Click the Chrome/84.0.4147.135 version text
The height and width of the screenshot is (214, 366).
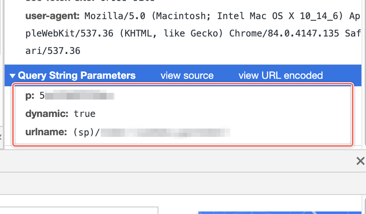(x=284, y=33)
